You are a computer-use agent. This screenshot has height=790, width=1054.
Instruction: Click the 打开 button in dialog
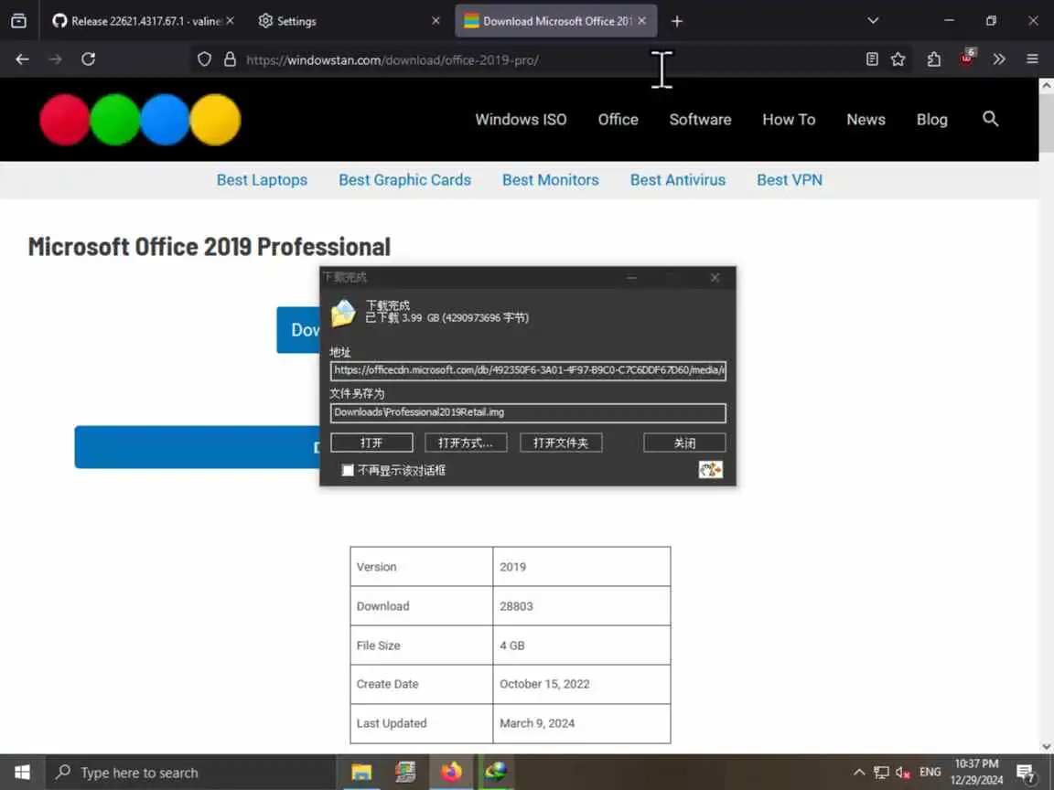pyautogui.click(x=371, y=443)
